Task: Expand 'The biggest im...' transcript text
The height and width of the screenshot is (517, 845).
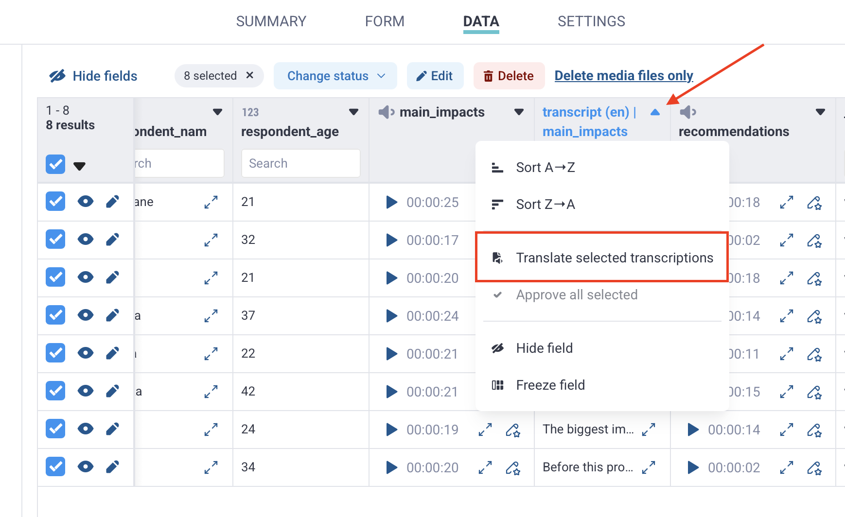Action: (x=649, y=430)
